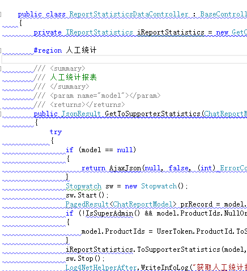Click the opening <summary> comment tag
Screen dimensions: 247x271
pyautogui.click(x=67, y=68)
